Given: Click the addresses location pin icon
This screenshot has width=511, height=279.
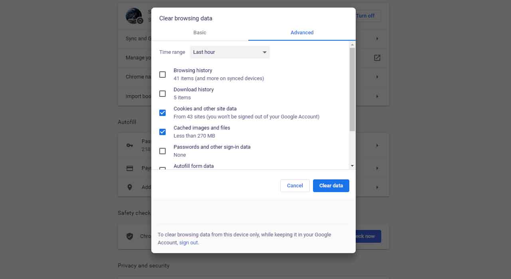Looking at the screenshot, I should (x=130, y=187).
